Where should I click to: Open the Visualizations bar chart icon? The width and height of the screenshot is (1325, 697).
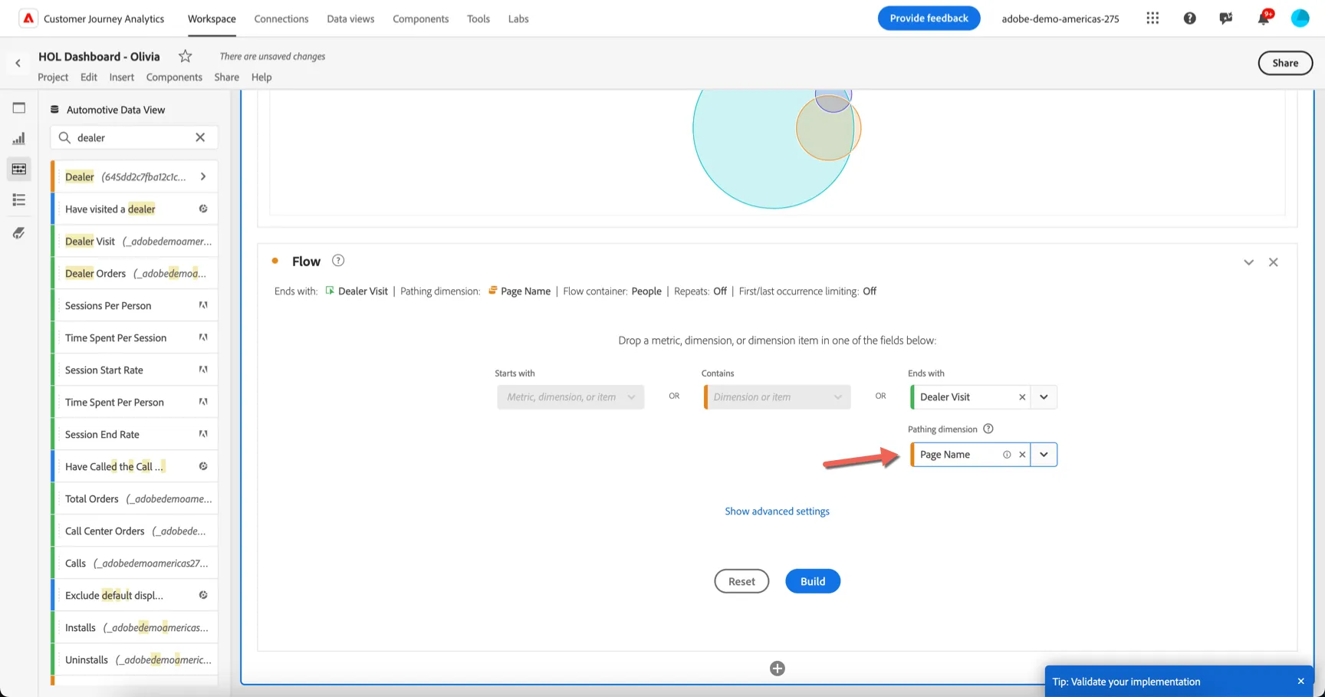point(19,139)
